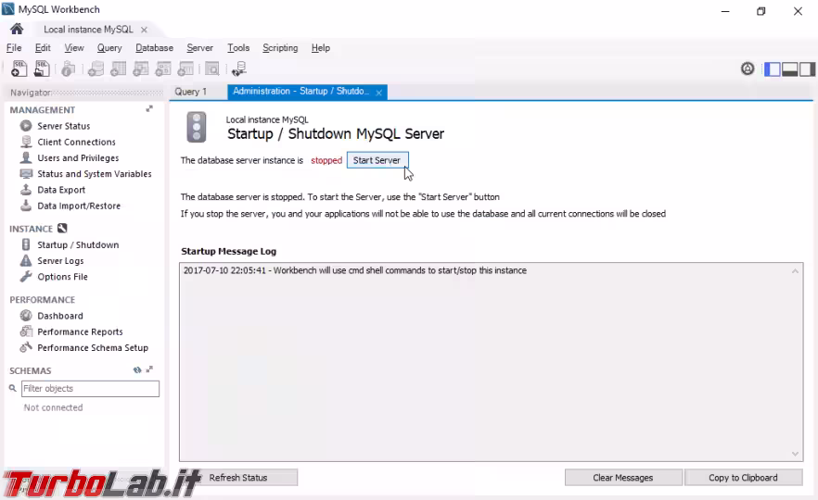Open the Scripting menu

pyautogui.click(x=280, y=48)
